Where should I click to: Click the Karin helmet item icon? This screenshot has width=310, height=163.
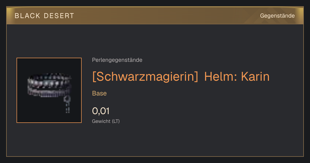click(x=49, y=90)
